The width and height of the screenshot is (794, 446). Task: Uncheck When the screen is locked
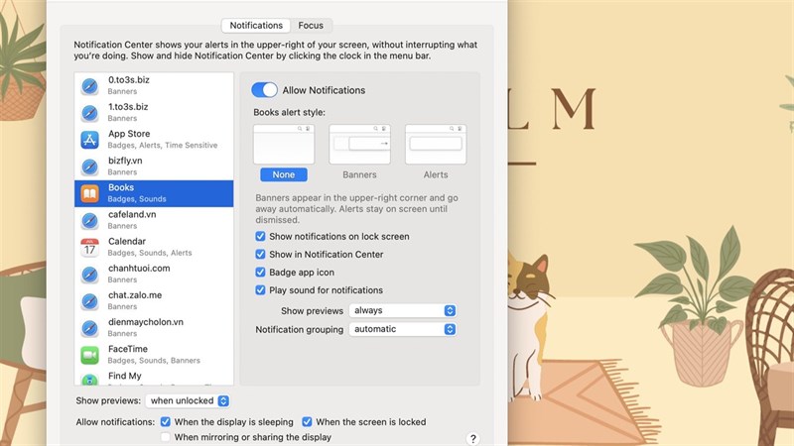(x=307, y=422)
